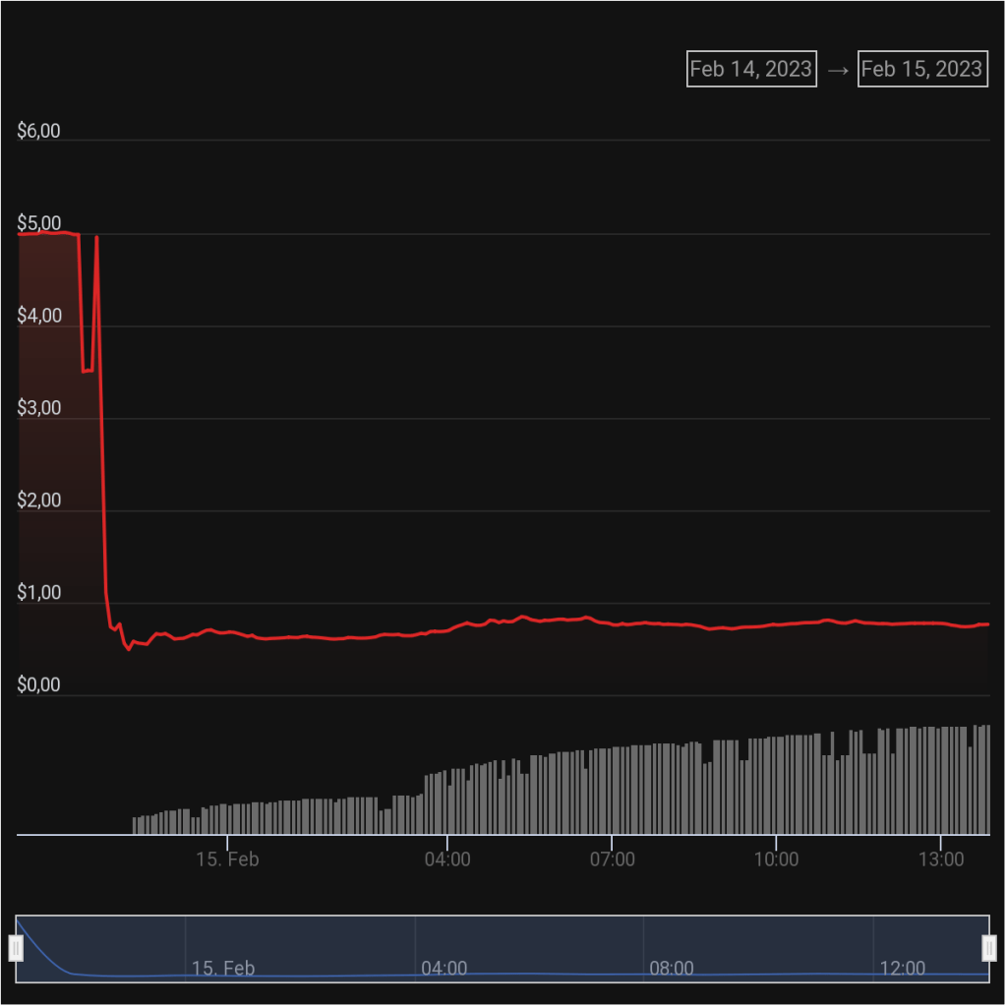The width and height of the screenshot is (1007, 1007).
Task: Open the Feb 15, 2023 end date field
Action: tap(922, 69)
